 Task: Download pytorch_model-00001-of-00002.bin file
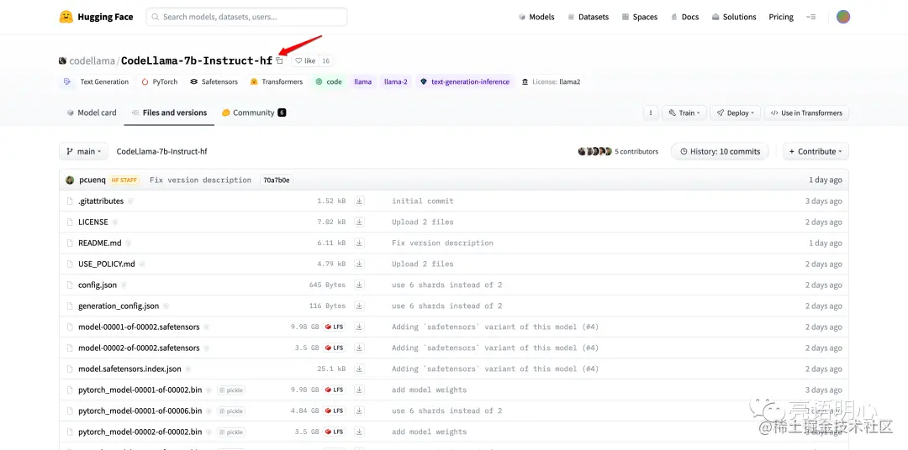point(359,390)
